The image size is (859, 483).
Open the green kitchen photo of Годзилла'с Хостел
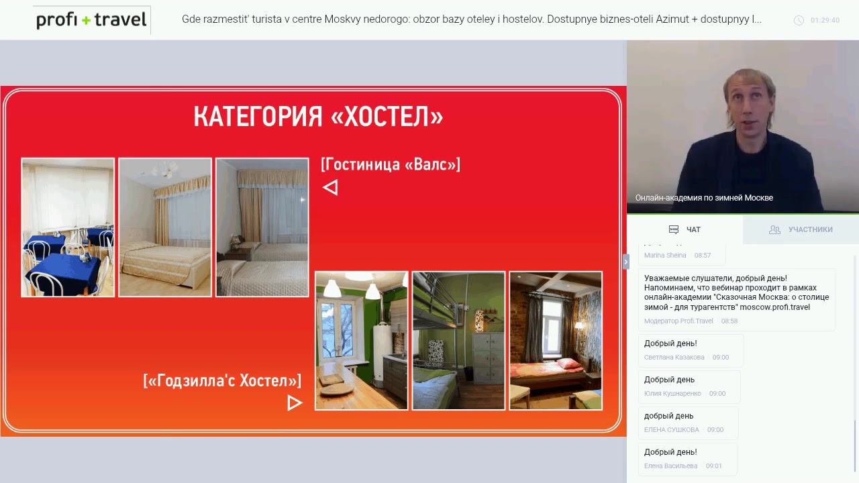point(362,341)
